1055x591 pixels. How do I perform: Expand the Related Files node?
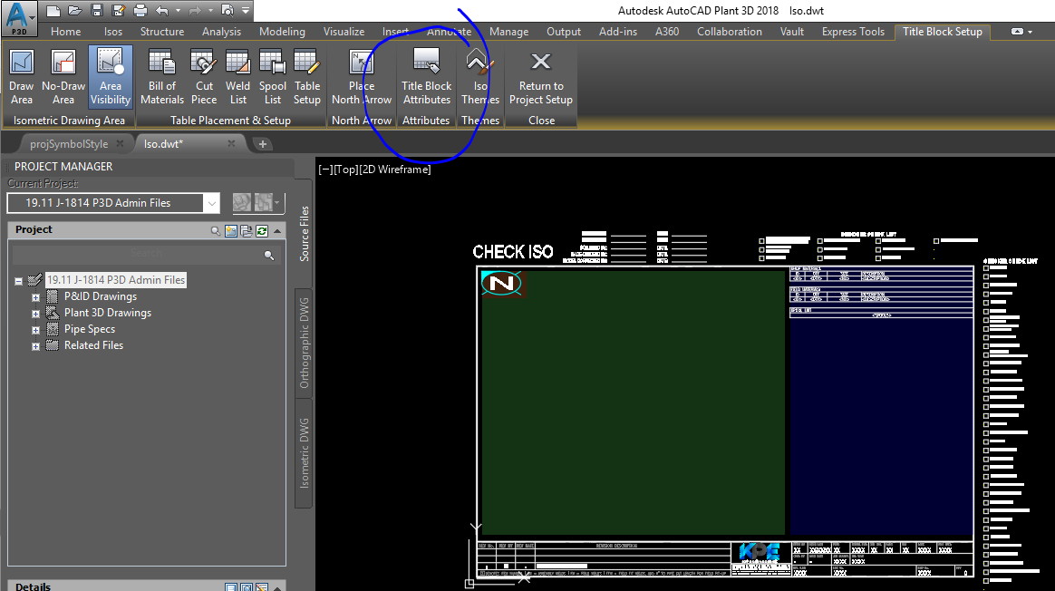pos(35,346)
